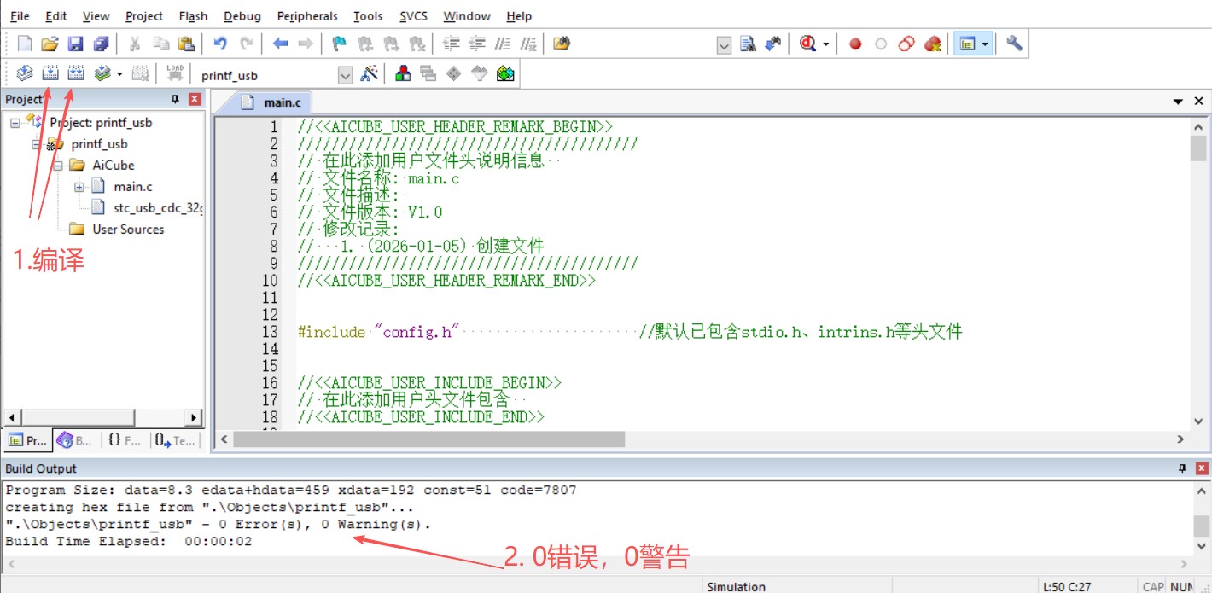
Task: Kill all breakpoints using the toolbar icon
Action: click(933, 44)
